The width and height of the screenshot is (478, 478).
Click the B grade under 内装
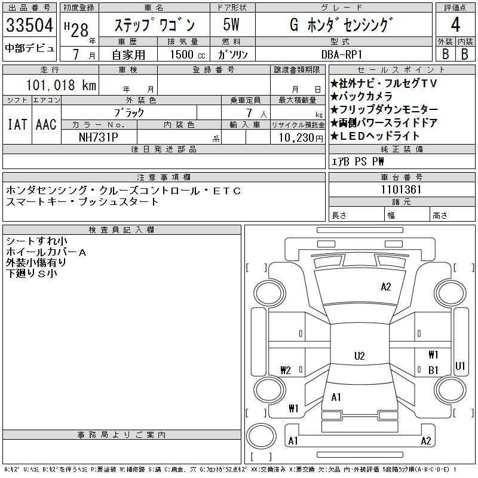tap(464, 54)
